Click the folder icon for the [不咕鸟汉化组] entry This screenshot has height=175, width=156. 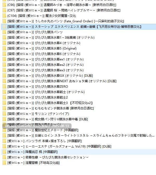point(4,163)
